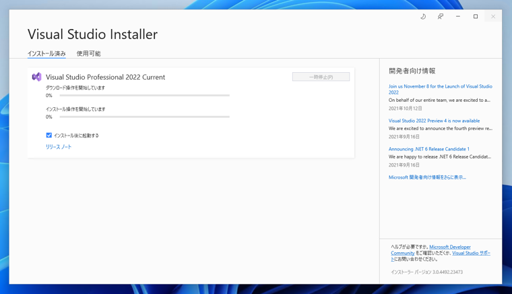Click the install progress bar
Image resolution: width=512 pixels, height=294 pixels.
[x=145, y=117]
